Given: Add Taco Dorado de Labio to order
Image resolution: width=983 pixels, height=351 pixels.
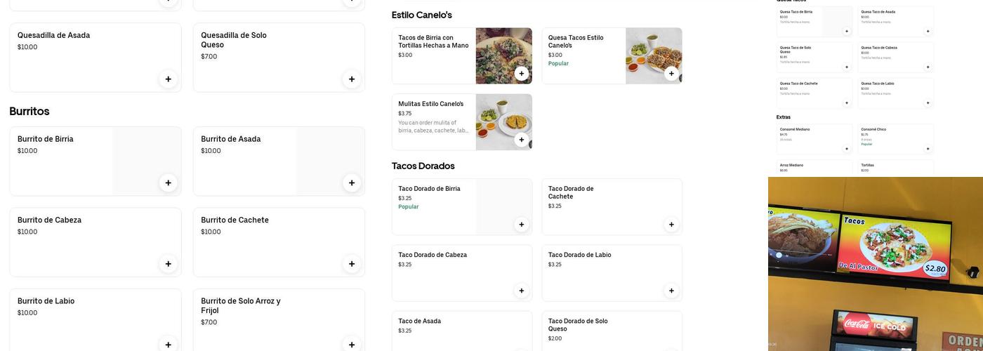Looking at the screenshot, I should (x=671, y=291).
